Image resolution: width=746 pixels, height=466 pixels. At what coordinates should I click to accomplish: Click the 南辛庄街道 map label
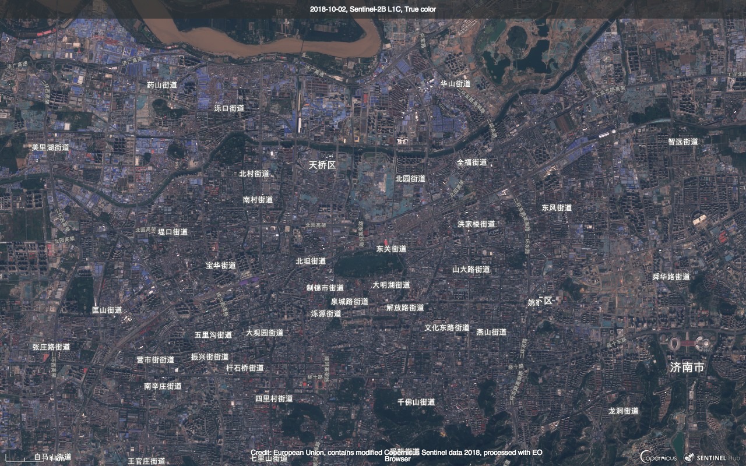click(163, 386)
